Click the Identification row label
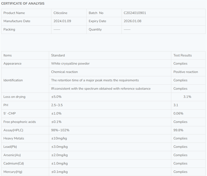207x176 pixels. pos(13,80)
